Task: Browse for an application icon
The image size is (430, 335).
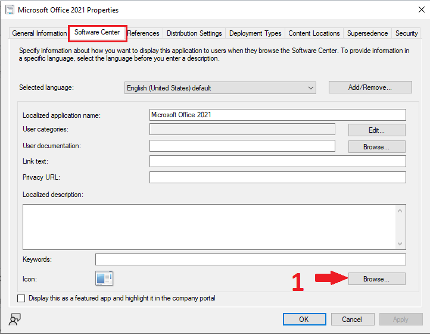Action: (x=377, y=279)
